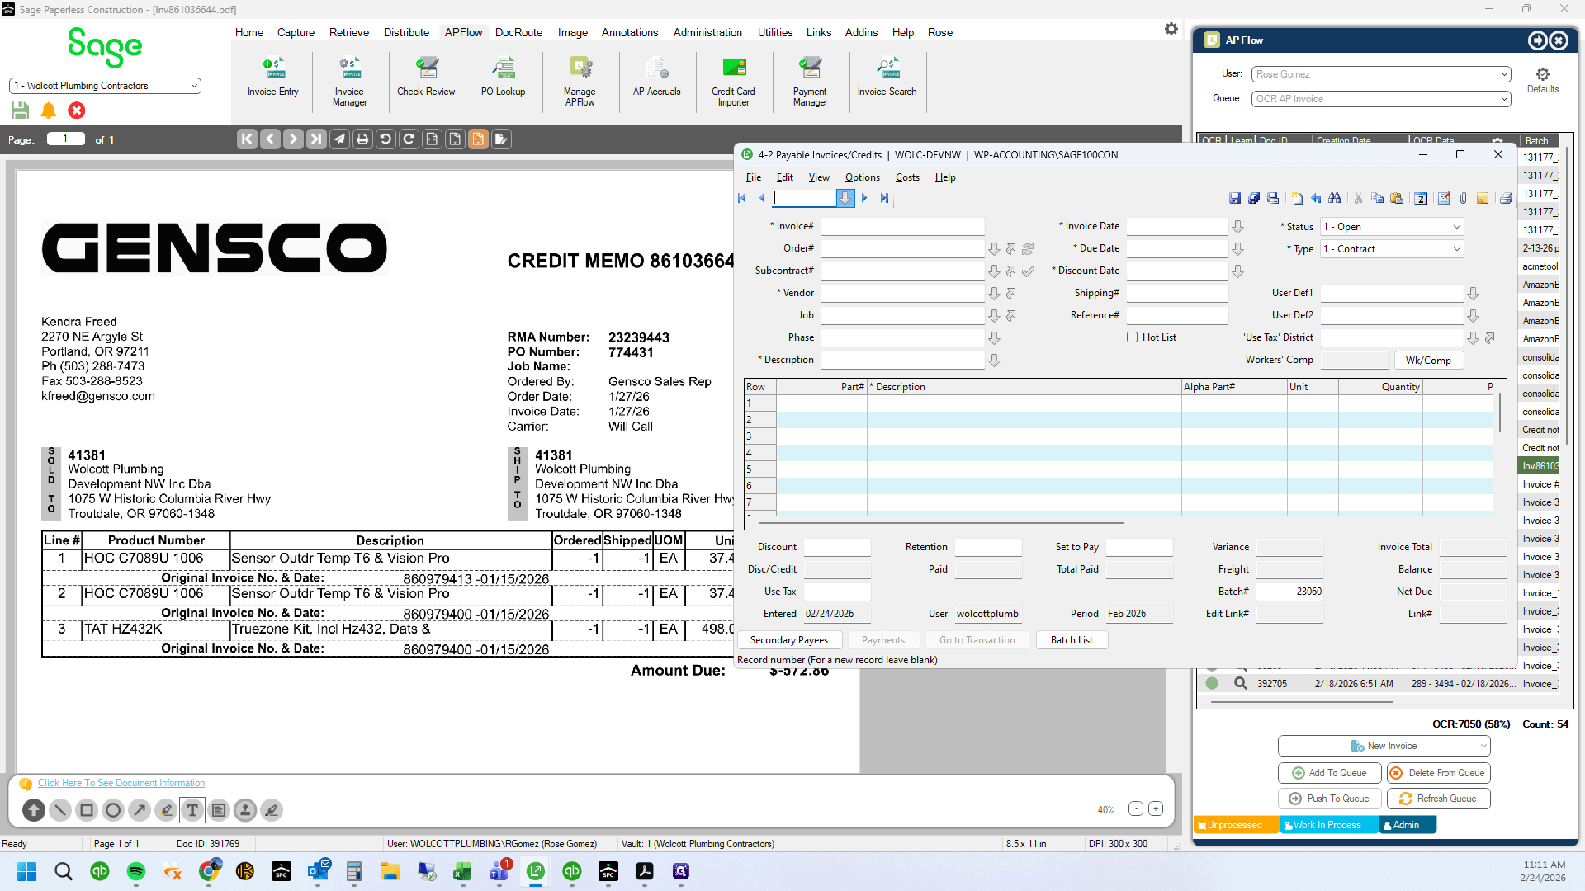Rotate document counterclockwise in viewer toolbar
Viewport: 1585px width, 891px height.
[386, 139]
